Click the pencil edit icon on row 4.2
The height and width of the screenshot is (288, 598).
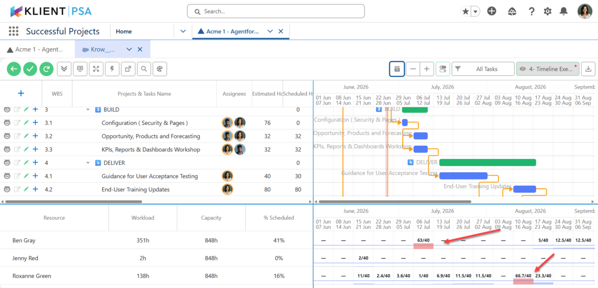tap(26, 189)
